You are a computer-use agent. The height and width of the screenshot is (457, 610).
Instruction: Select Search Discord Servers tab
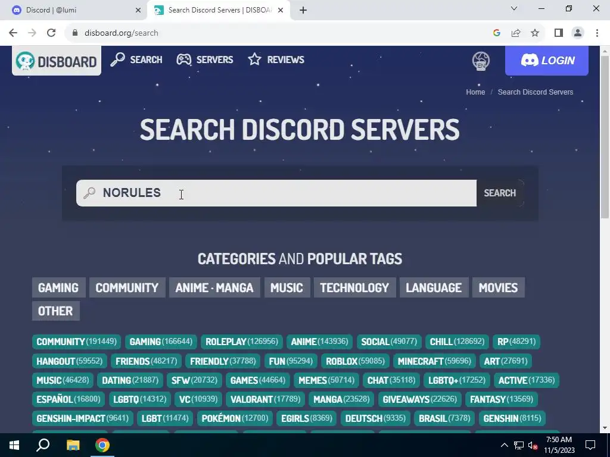click(219, 11)
